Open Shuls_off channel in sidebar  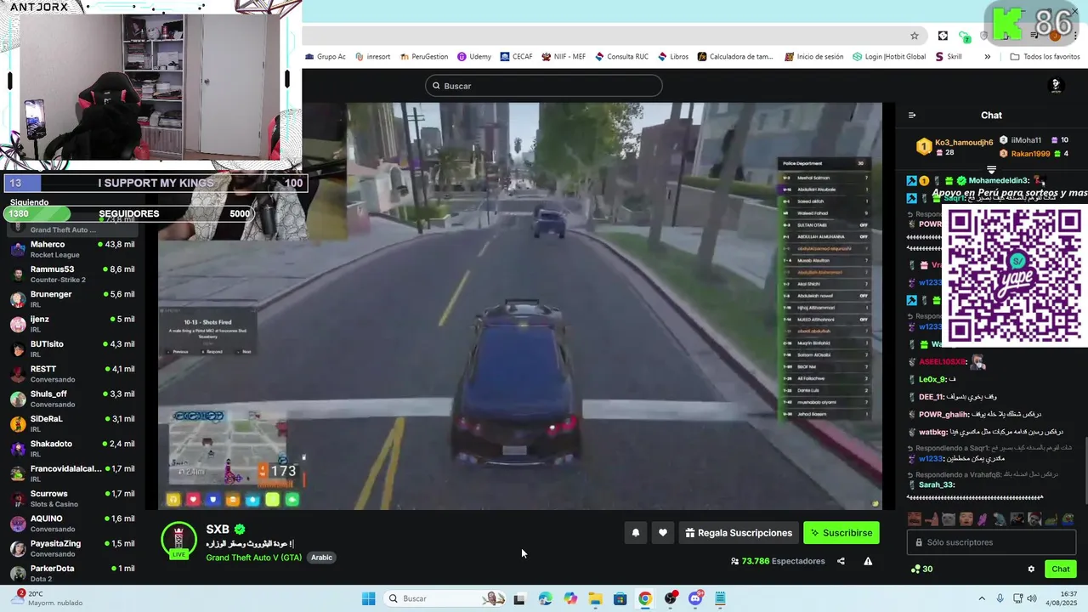(x=72, y=399)
